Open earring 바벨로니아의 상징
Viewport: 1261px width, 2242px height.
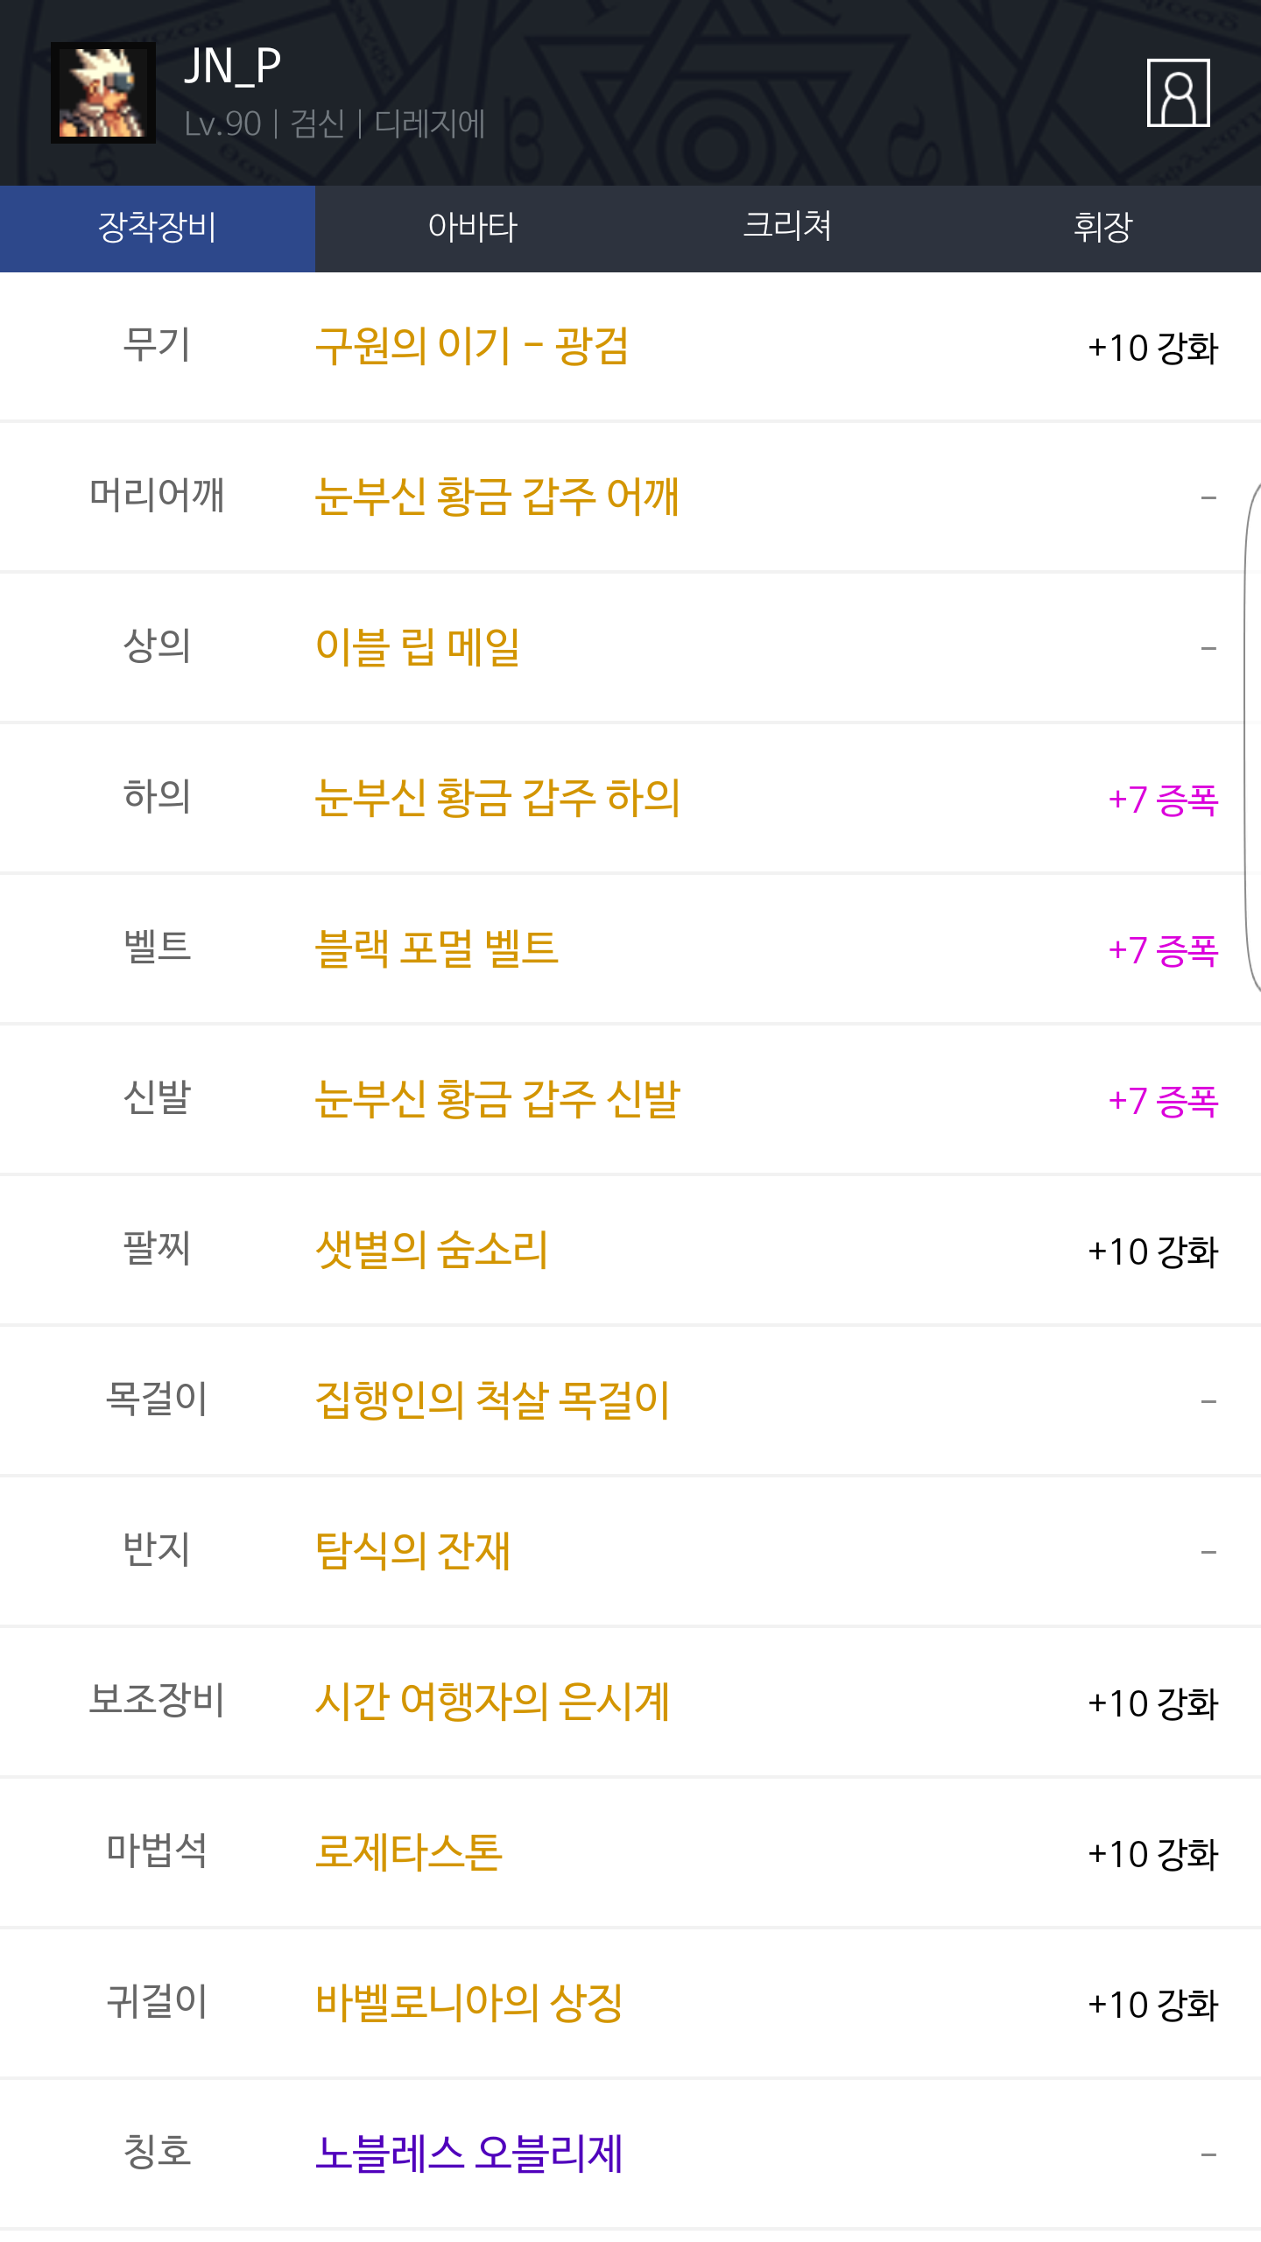click(x=469, y=2003)
